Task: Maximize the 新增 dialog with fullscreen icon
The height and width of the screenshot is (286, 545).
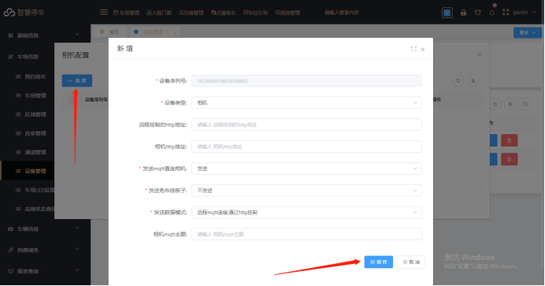Action: click(413, 49)
